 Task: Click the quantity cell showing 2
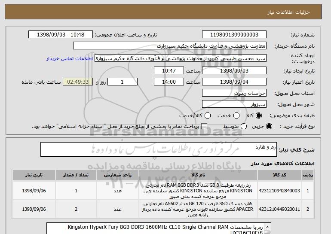(76, 209)
